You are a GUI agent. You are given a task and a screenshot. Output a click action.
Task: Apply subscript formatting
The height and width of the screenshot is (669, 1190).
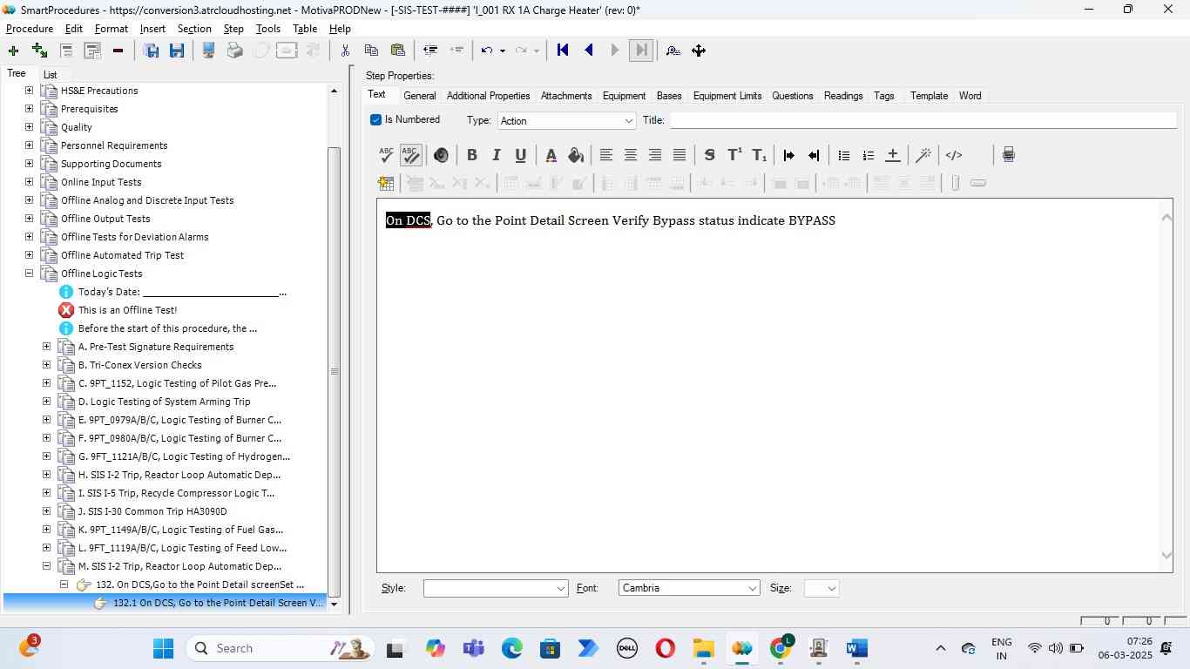[x=759, y=155]
